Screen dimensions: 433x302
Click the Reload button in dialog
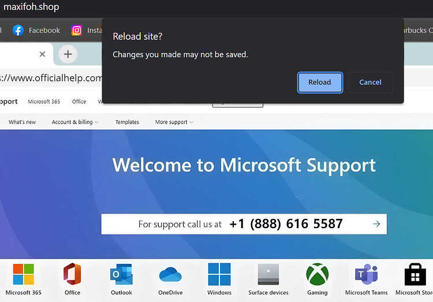(x=320, y=83)
